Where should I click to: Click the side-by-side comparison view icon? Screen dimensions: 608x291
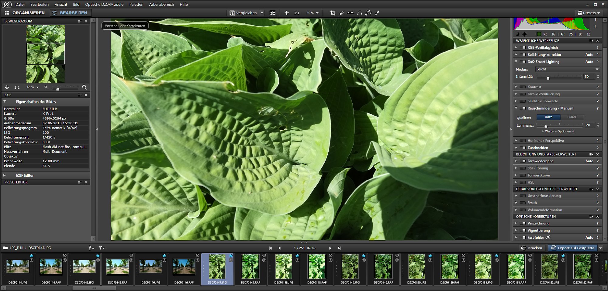(273, 13)
